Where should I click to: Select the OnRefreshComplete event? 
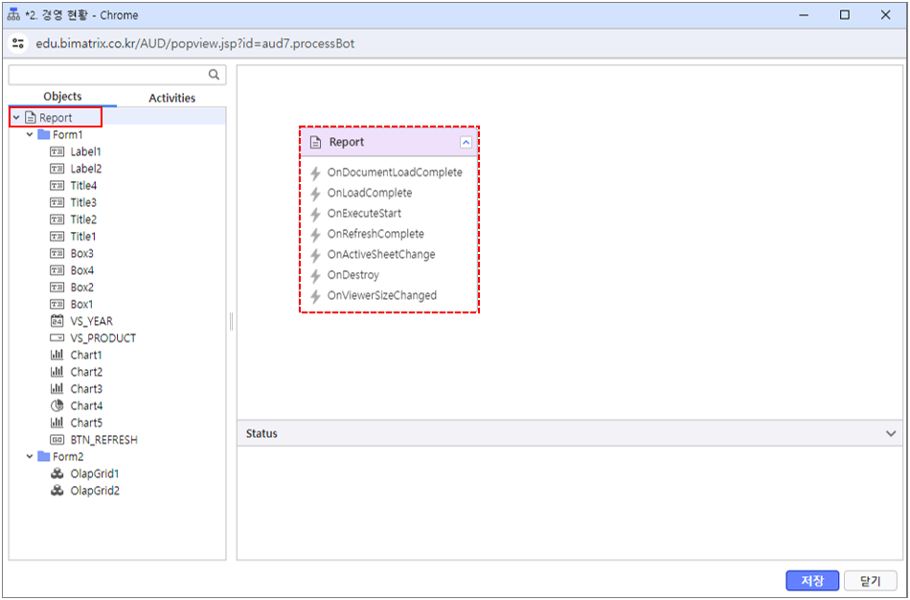(375, 234)
